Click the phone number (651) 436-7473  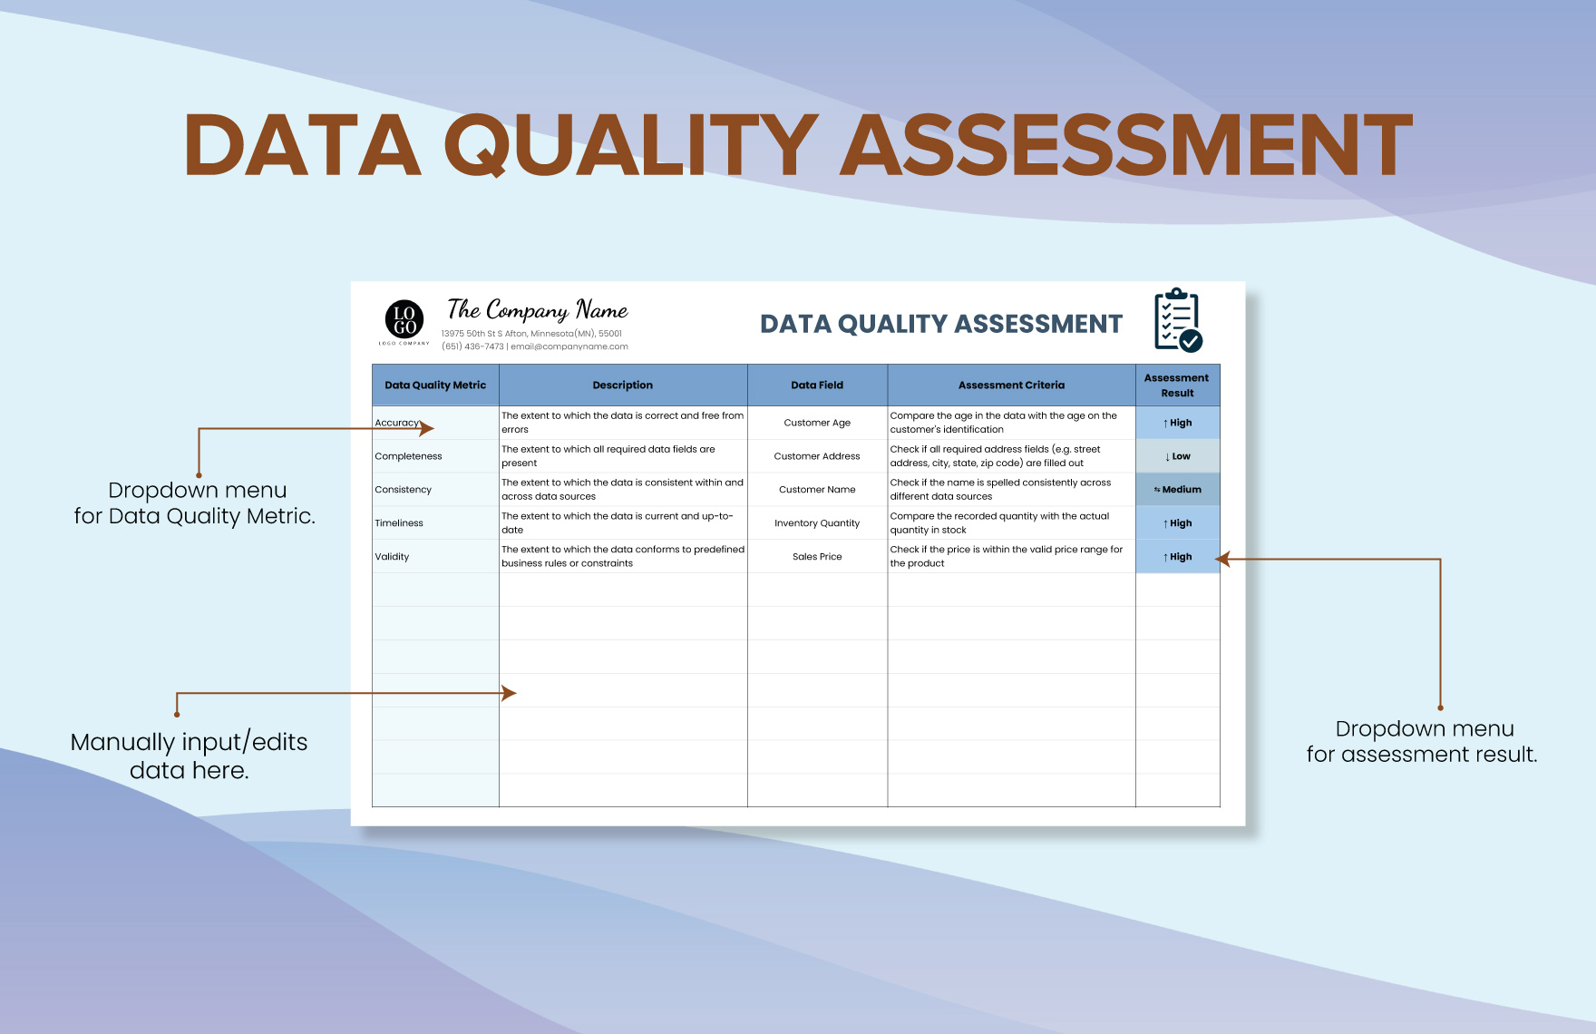point(472,346)
